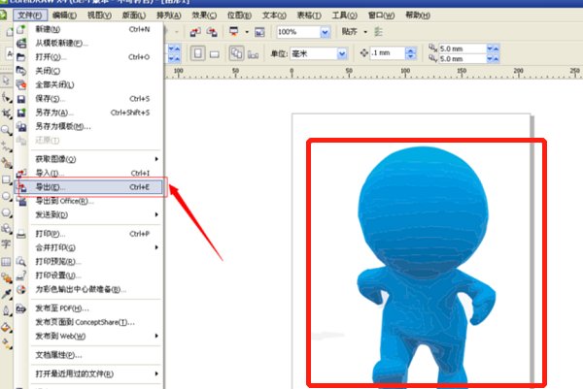Select the Table tool

click(x=6, y=261)
